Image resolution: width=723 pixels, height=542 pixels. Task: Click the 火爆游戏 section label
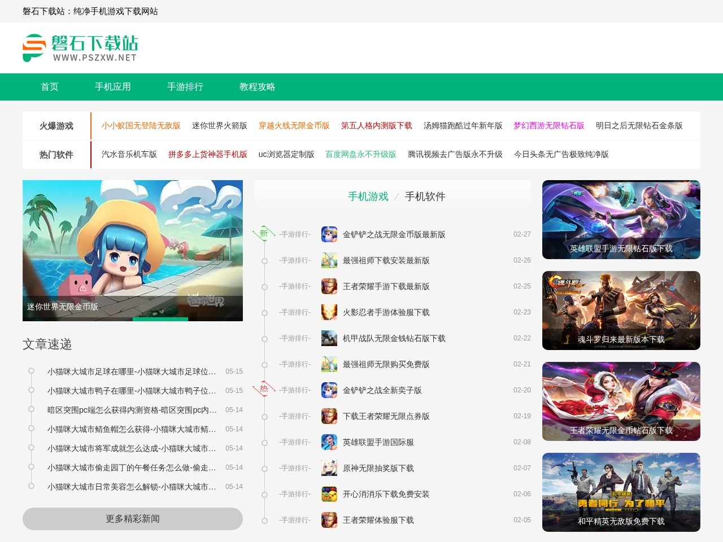coord(56,126)
